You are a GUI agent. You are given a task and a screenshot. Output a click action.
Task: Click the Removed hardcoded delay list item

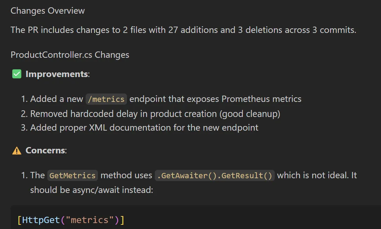155,114
